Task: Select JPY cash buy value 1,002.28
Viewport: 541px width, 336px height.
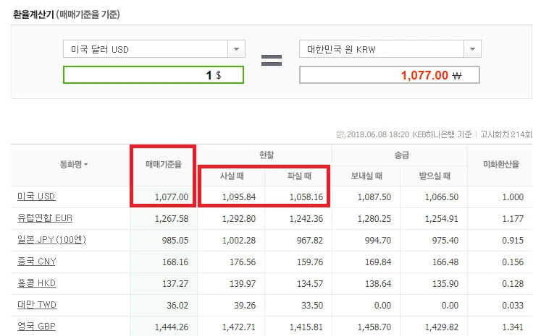Action: coord(239,241)
